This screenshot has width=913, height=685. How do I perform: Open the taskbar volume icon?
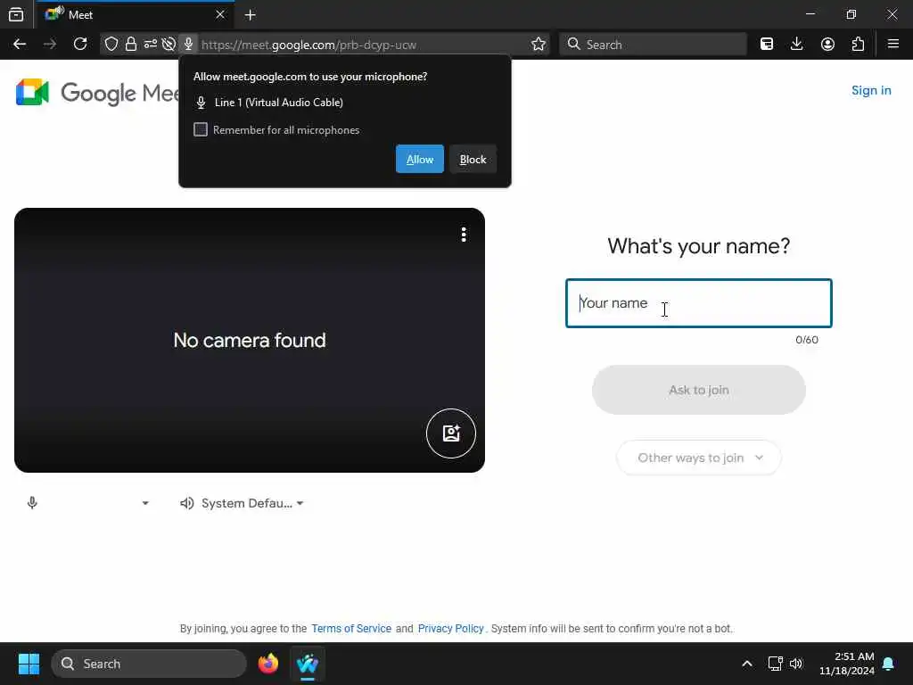796,664
